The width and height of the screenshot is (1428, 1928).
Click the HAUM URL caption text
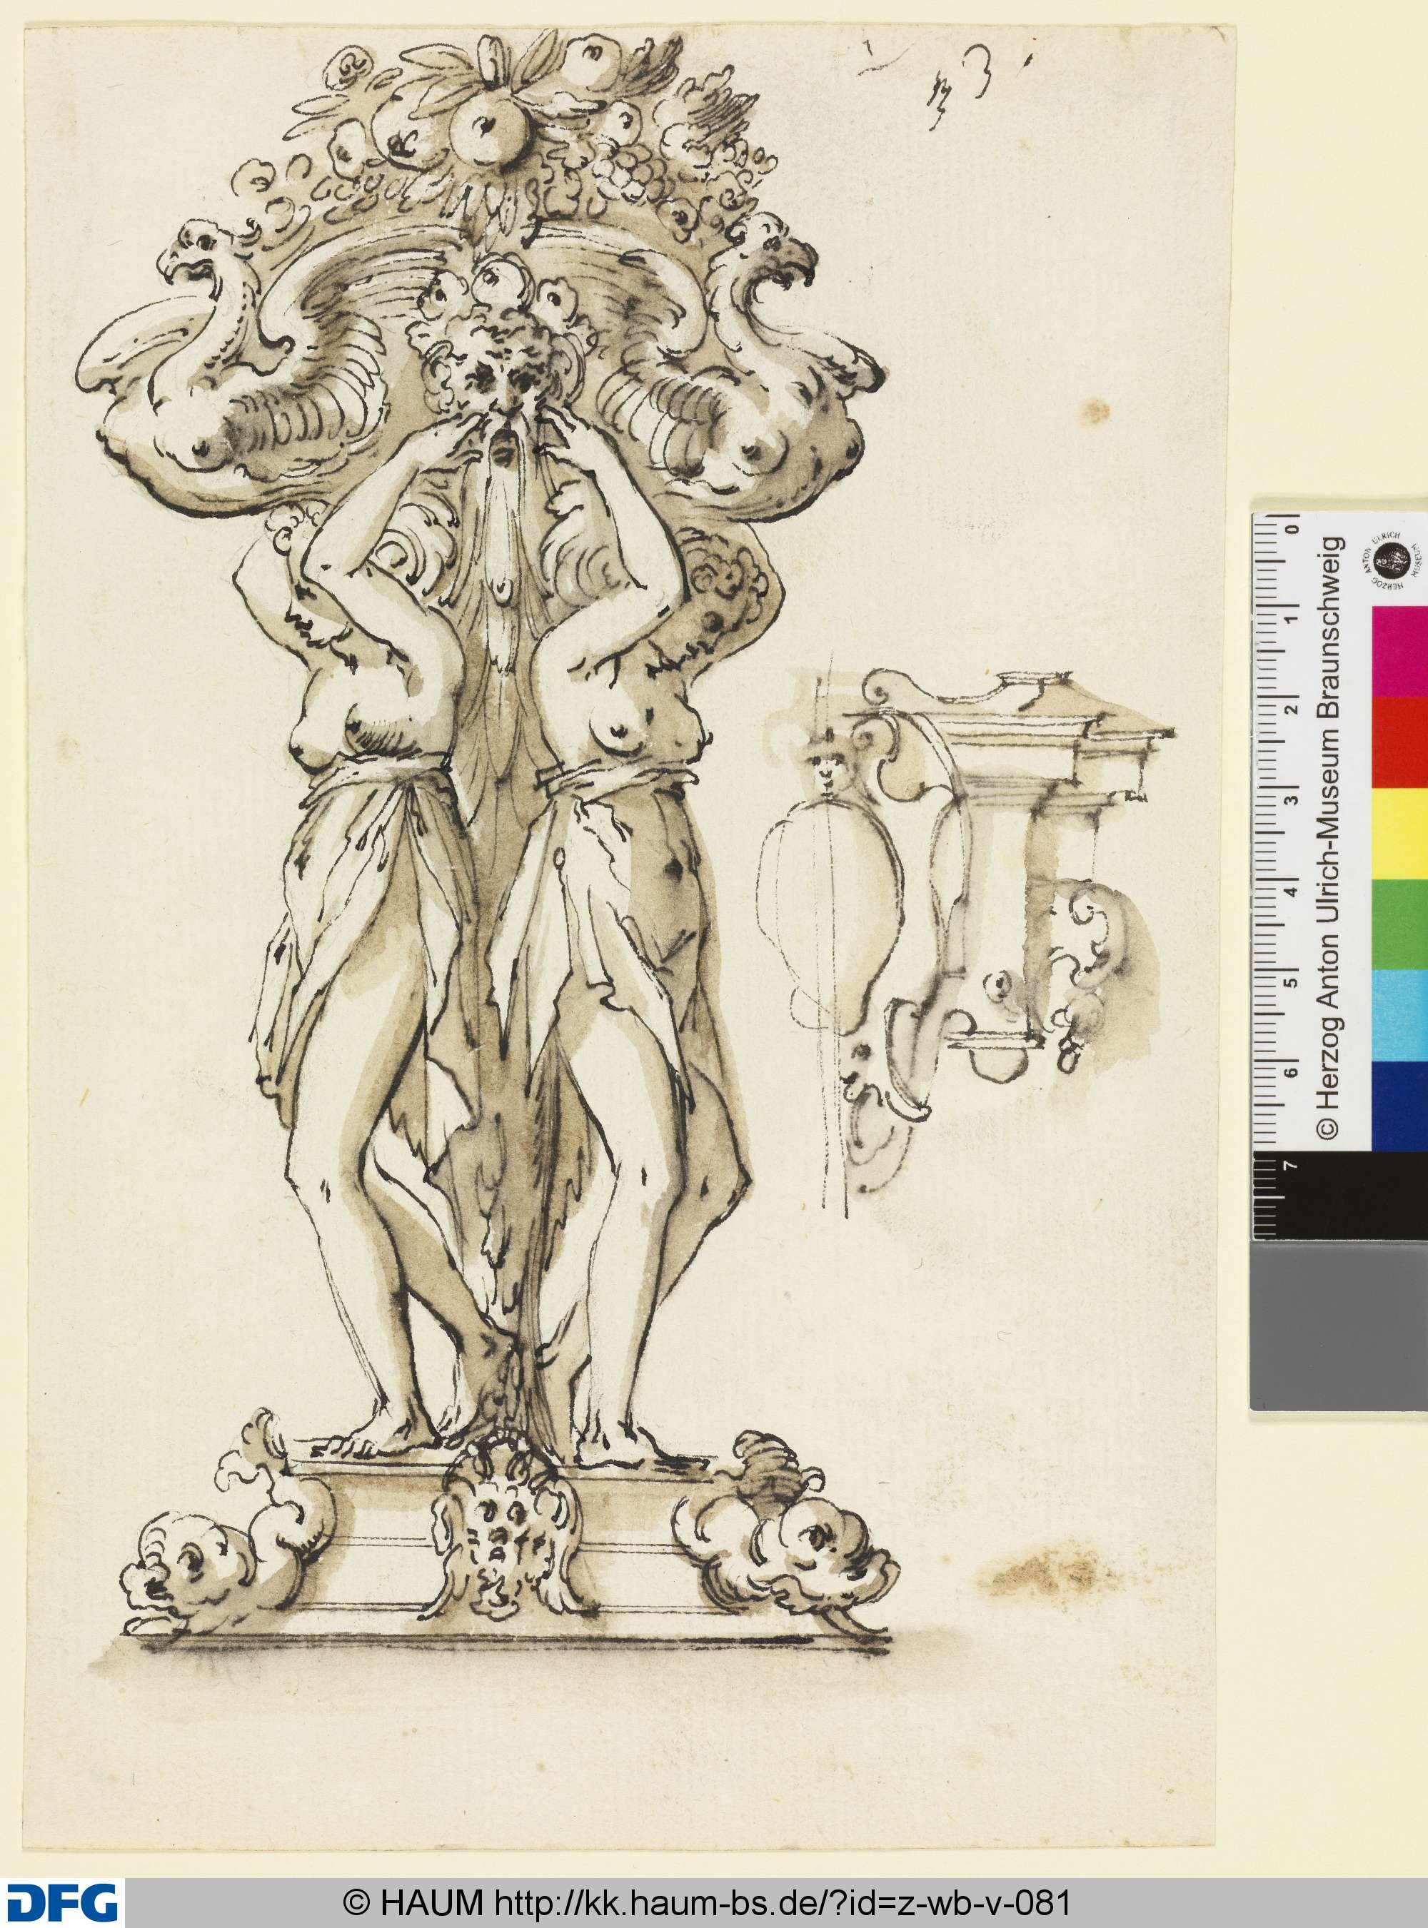point(707,1902)
